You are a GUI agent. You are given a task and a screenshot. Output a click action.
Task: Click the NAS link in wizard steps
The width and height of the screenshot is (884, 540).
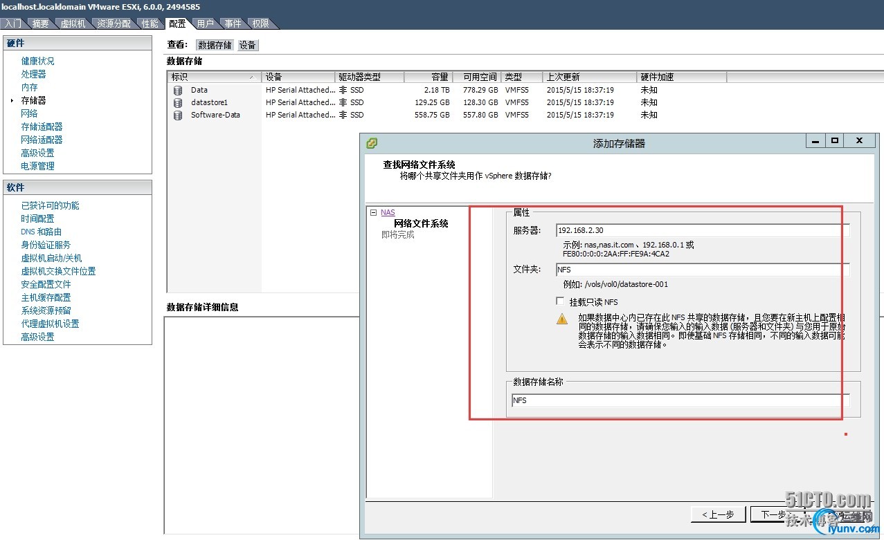(388, 213)
